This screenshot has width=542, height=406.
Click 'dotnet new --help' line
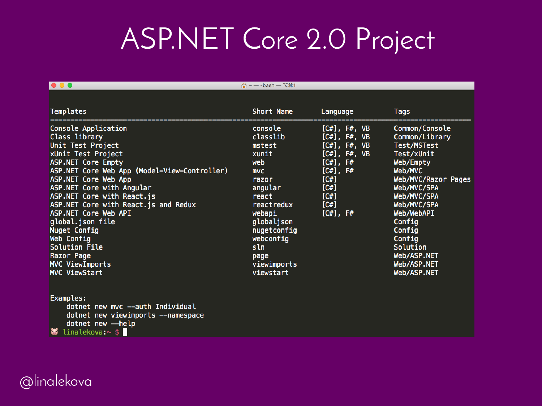[100, 324]
